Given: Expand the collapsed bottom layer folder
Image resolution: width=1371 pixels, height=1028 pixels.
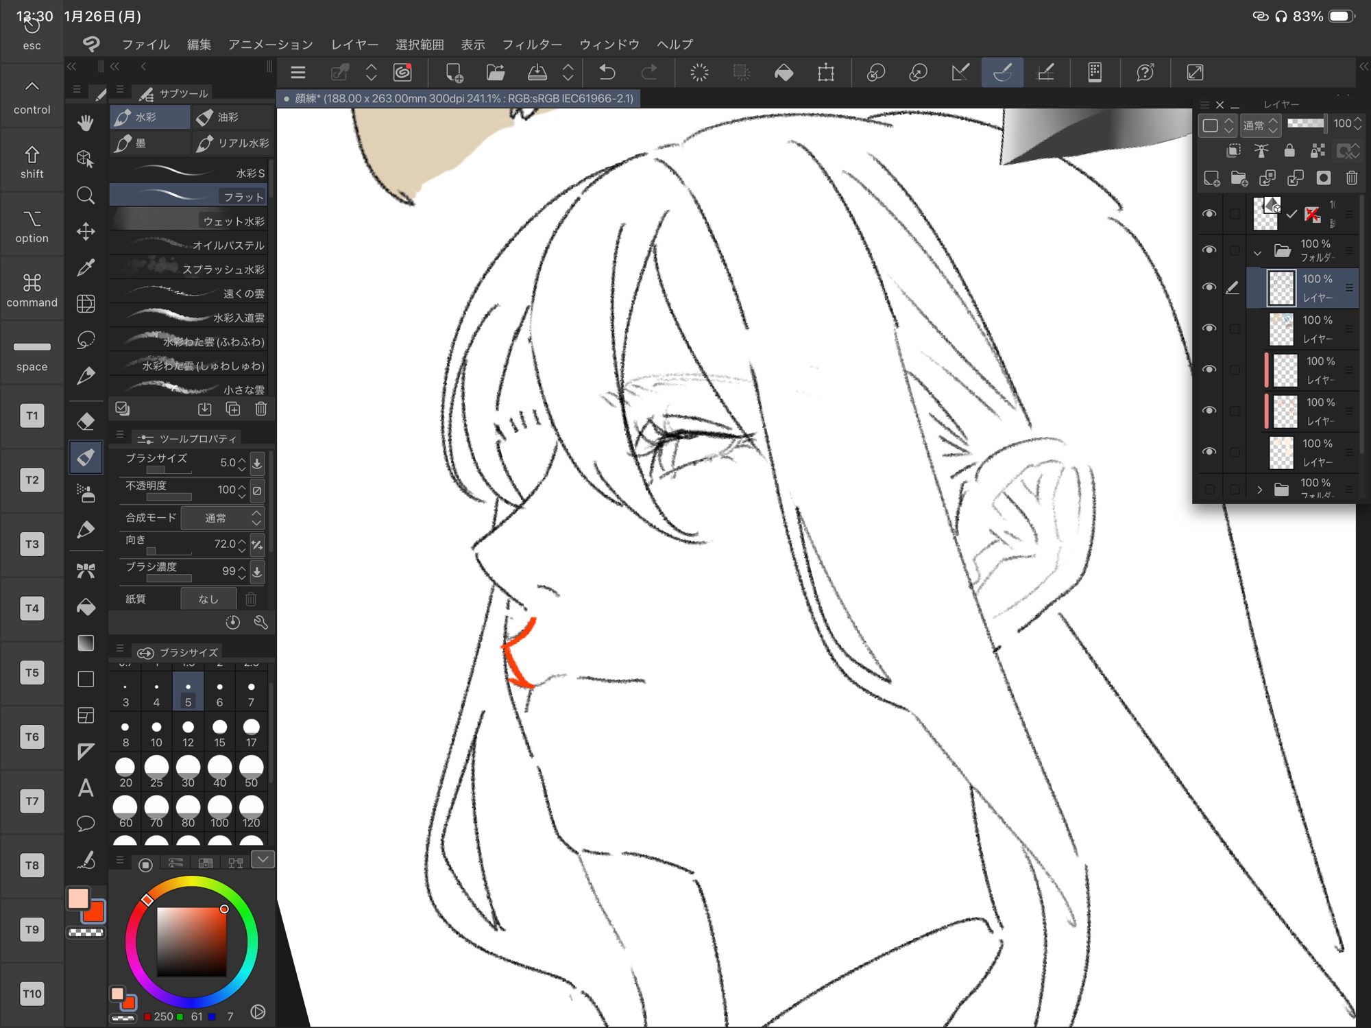Looking at the screenshot, I should coord(1259,489).
